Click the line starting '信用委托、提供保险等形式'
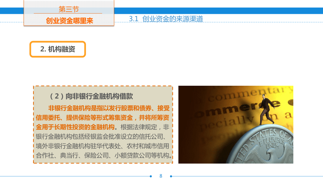Image resolution: width=323 pixels, height=182 pixels. pyautogui.click(x=103, y=118)
